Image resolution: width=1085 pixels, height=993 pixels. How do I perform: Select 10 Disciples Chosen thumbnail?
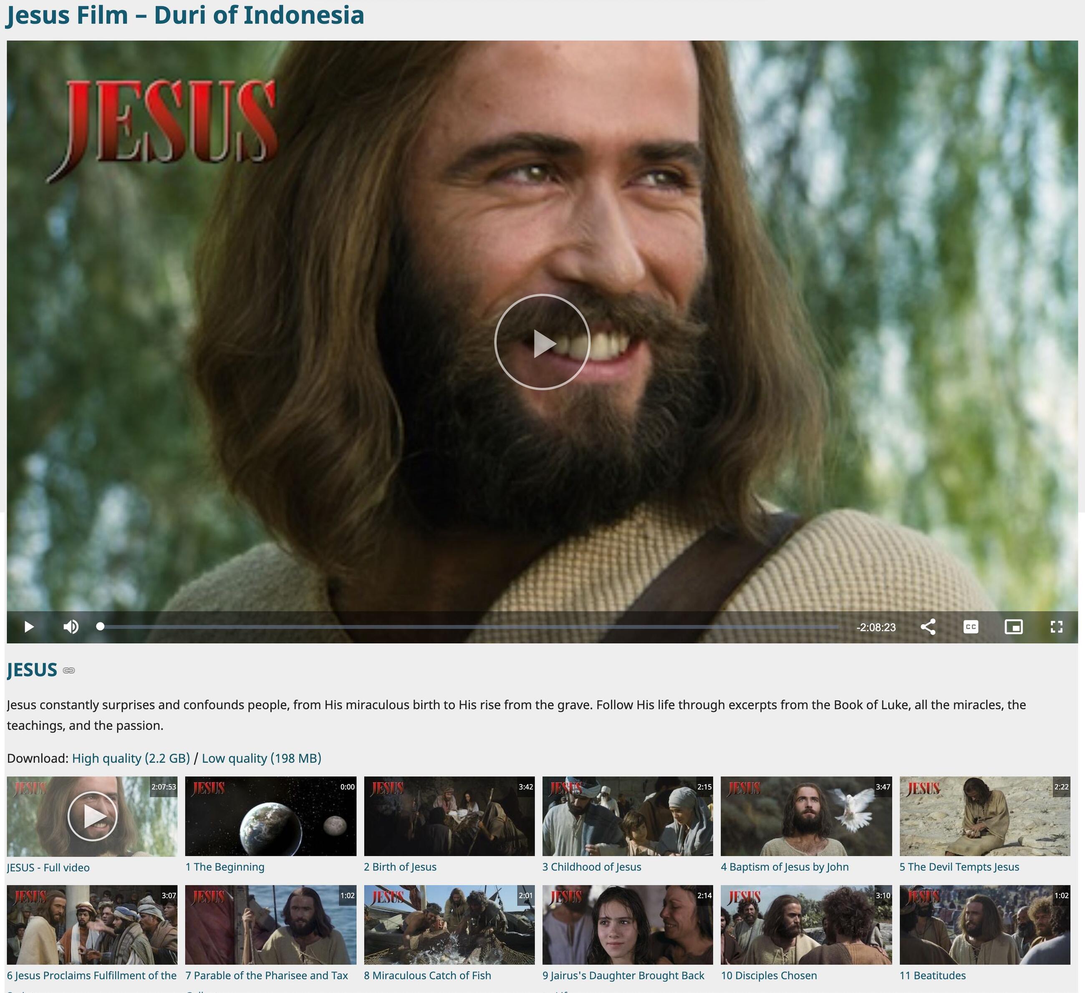tap(806, 925)
